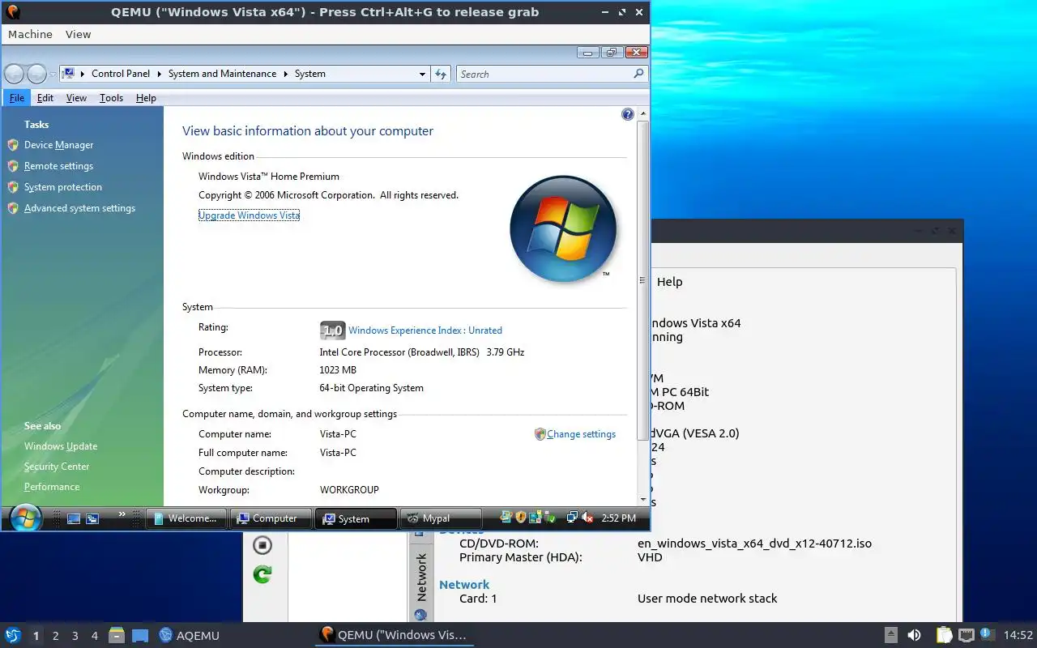Image resolution: width=1037 pixels, height=648 pixels.
Task: Click the Network heading in AQEMU info
Action: coord(464,585)
